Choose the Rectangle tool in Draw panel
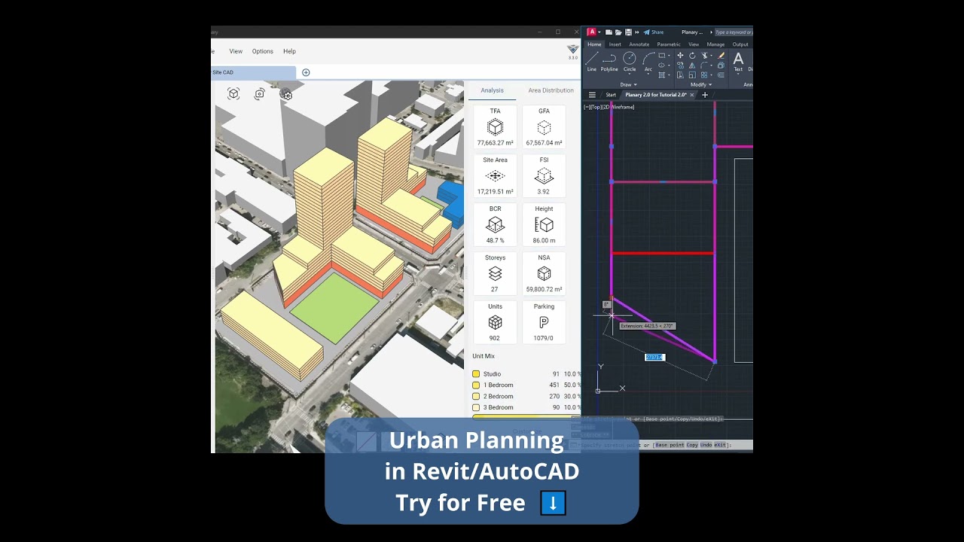The width and height of the screenshot is (964, 542). pos(661,55)
